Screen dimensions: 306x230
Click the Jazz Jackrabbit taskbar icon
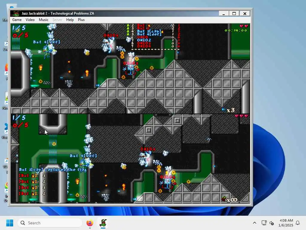coord(103,223)
